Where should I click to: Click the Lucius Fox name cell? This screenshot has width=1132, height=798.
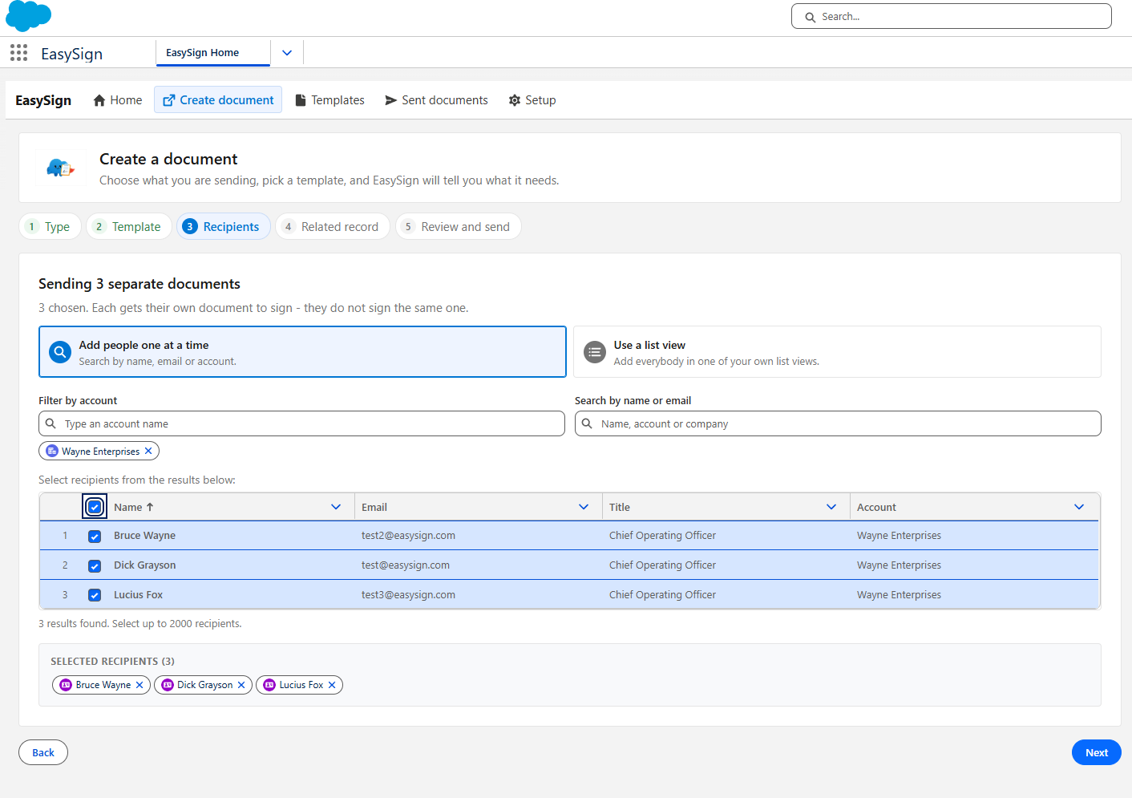(x=138, y=595)
